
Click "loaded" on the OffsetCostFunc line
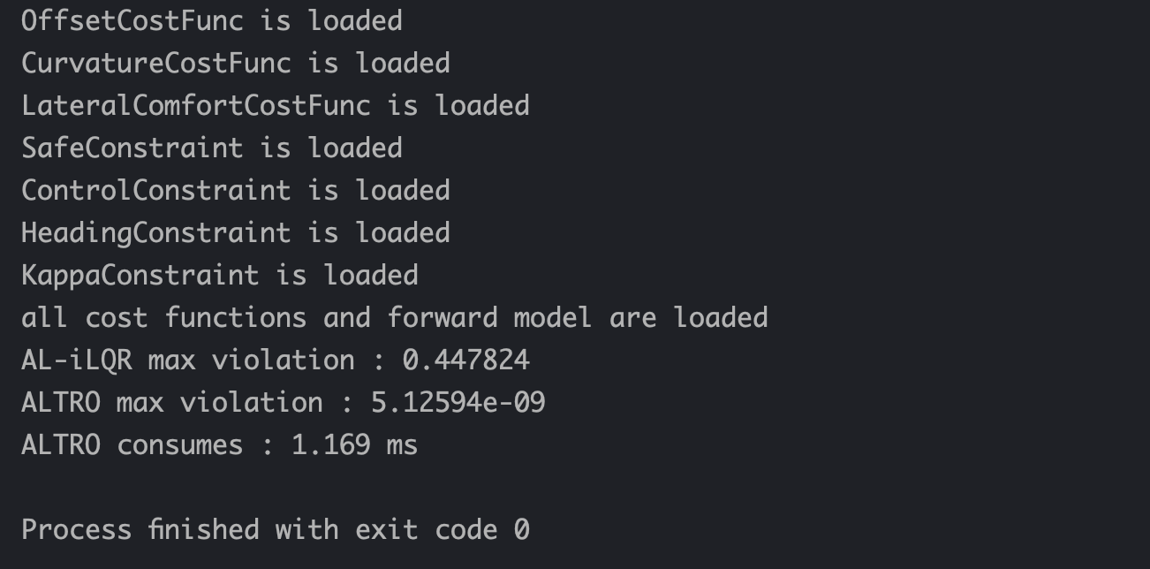coord(355,20)
